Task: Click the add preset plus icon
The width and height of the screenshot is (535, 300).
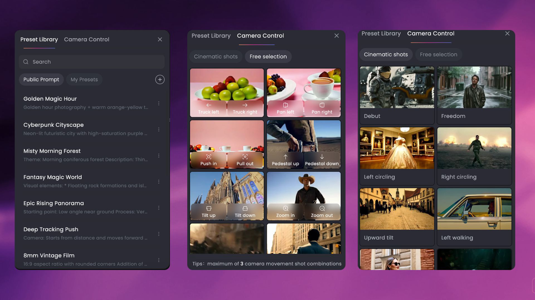Action: [160, 79]
